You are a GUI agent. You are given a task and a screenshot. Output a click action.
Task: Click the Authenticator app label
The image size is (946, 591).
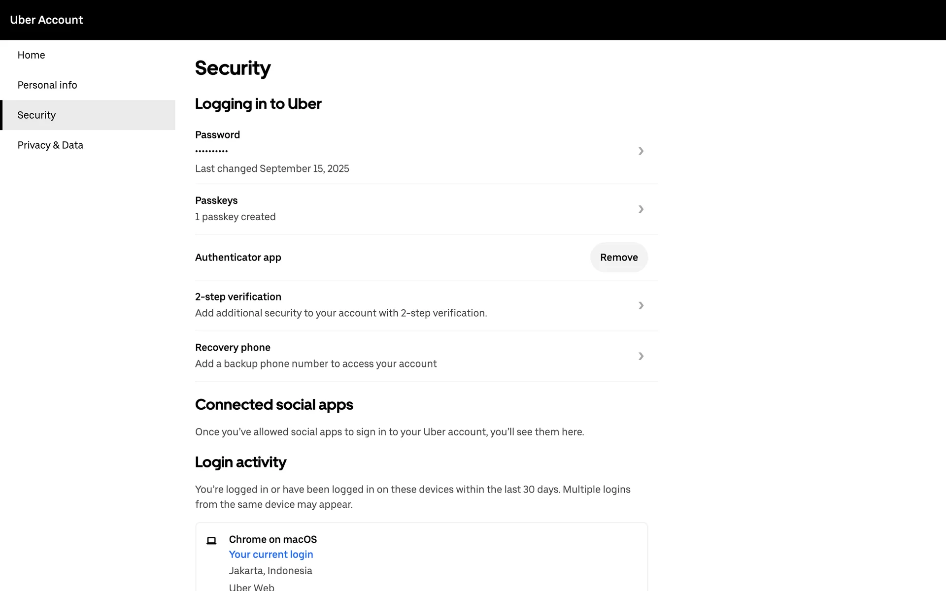pyautogui.click(x=238, y=258)
